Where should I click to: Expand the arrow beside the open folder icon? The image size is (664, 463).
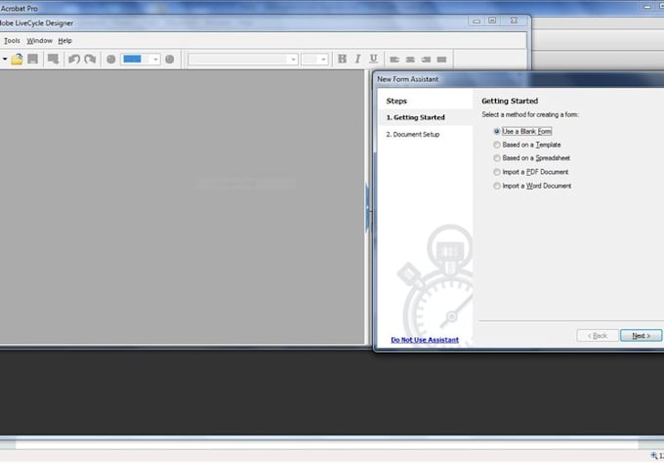click(x=5, y=59)
